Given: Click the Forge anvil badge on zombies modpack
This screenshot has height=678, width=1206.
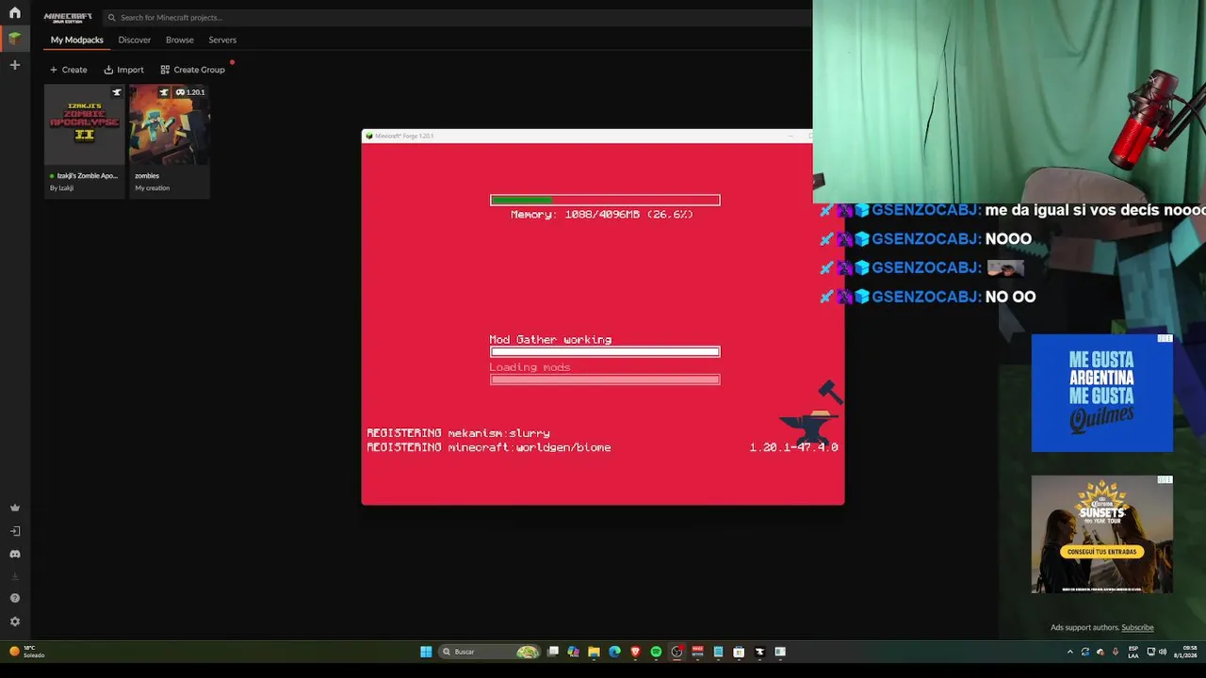Looking at the screenshot, I should pyautogui.click(x=163, y=92).
